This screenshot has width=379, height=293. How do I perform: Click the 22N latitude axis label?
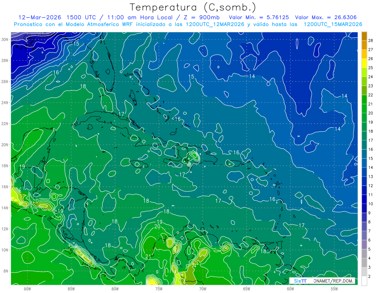point(5,124)
